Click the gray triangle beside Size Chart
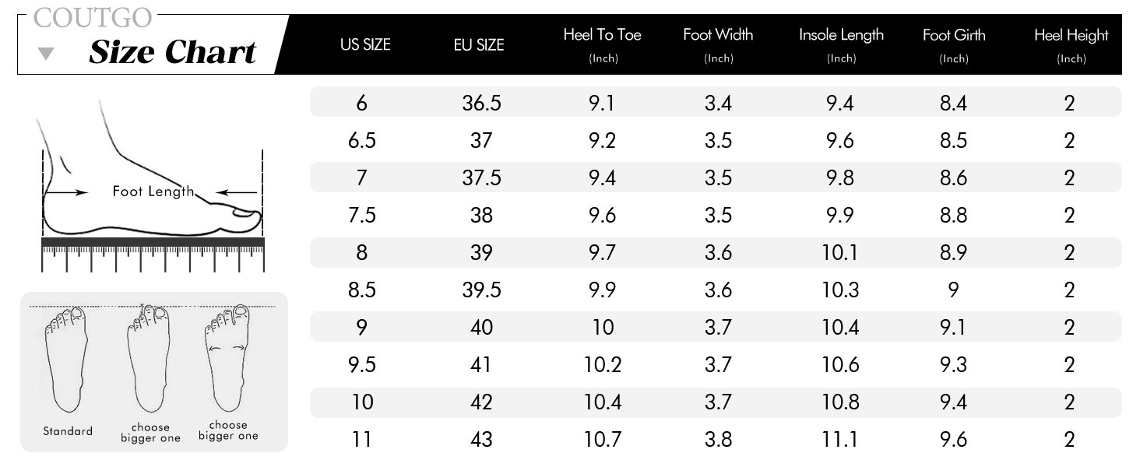The image size is (1140, 467). click(47, 54)
